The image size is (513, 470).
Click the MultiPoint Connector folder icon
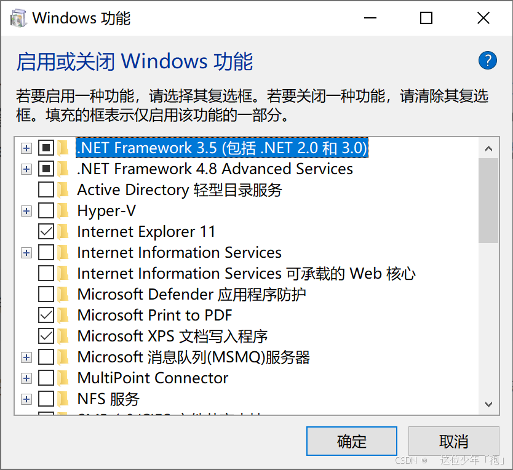coord(62,378)
